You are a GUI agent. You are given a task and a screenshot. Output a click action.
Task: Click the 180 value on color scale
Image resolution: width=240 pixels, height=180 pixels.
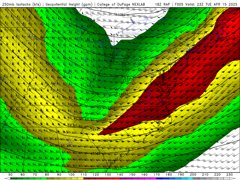[x=169, y=175]
